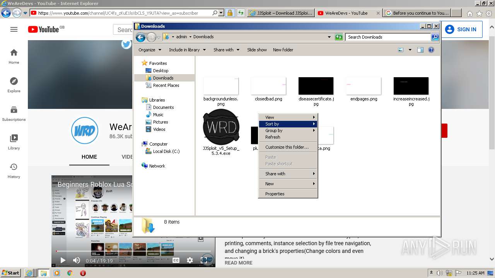The height and width of the screenshot is (278, 495).
Task: Open Include in library dropdown
Action: [188, 50]
